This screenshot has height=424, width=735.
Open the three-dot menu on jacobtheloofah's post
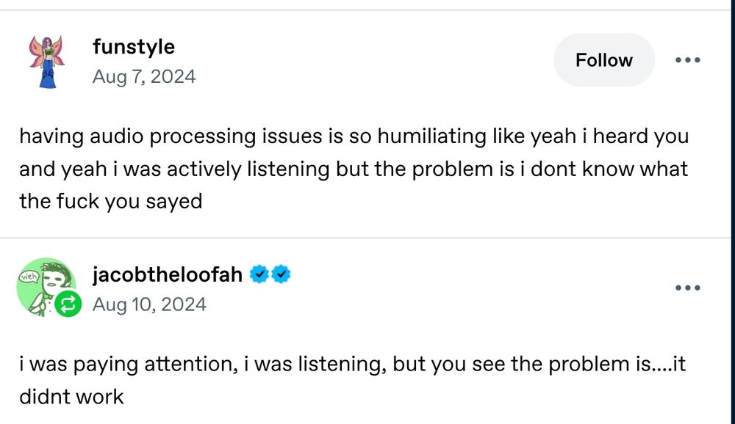click(687, 288)
